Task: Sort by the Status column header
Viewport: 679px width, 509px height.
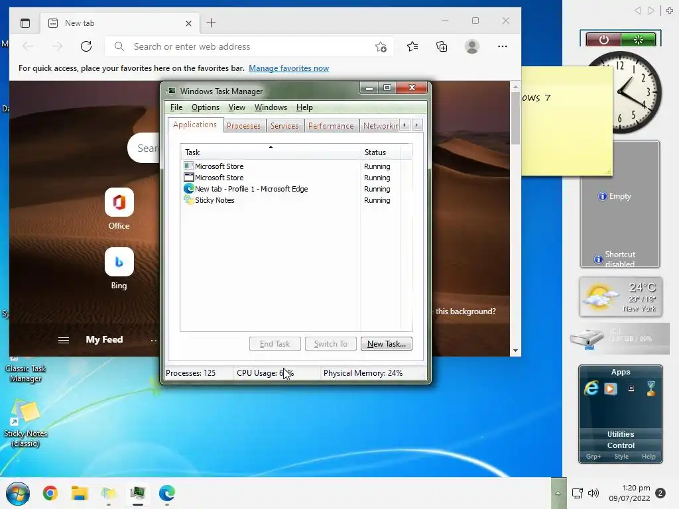Action: pyautogui.click(x=380, y=152)
